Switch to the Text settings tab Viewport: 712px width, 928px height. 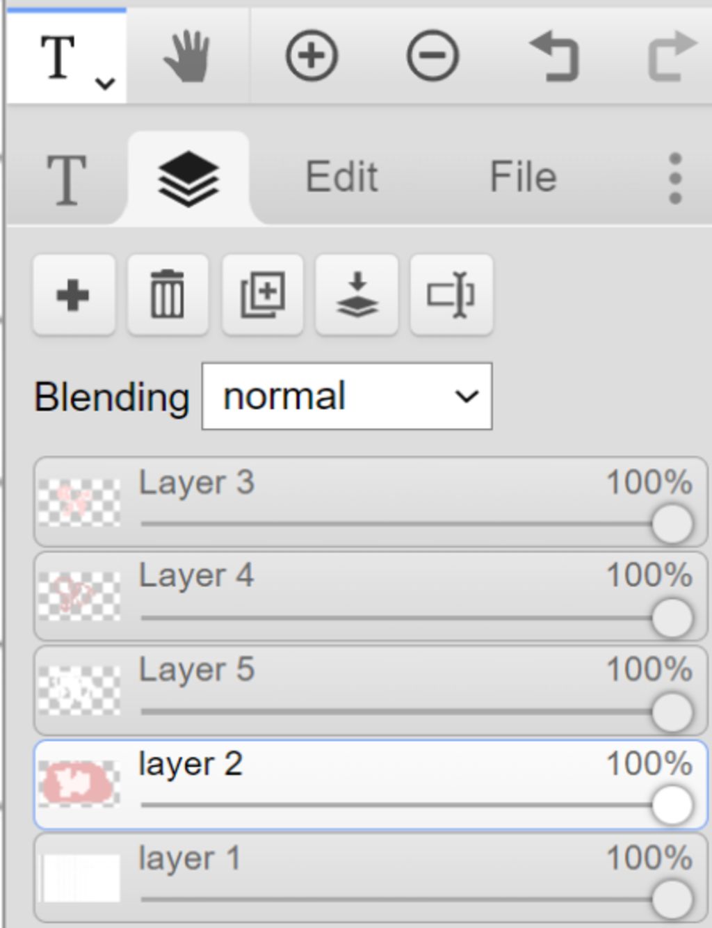coord(66,179)
